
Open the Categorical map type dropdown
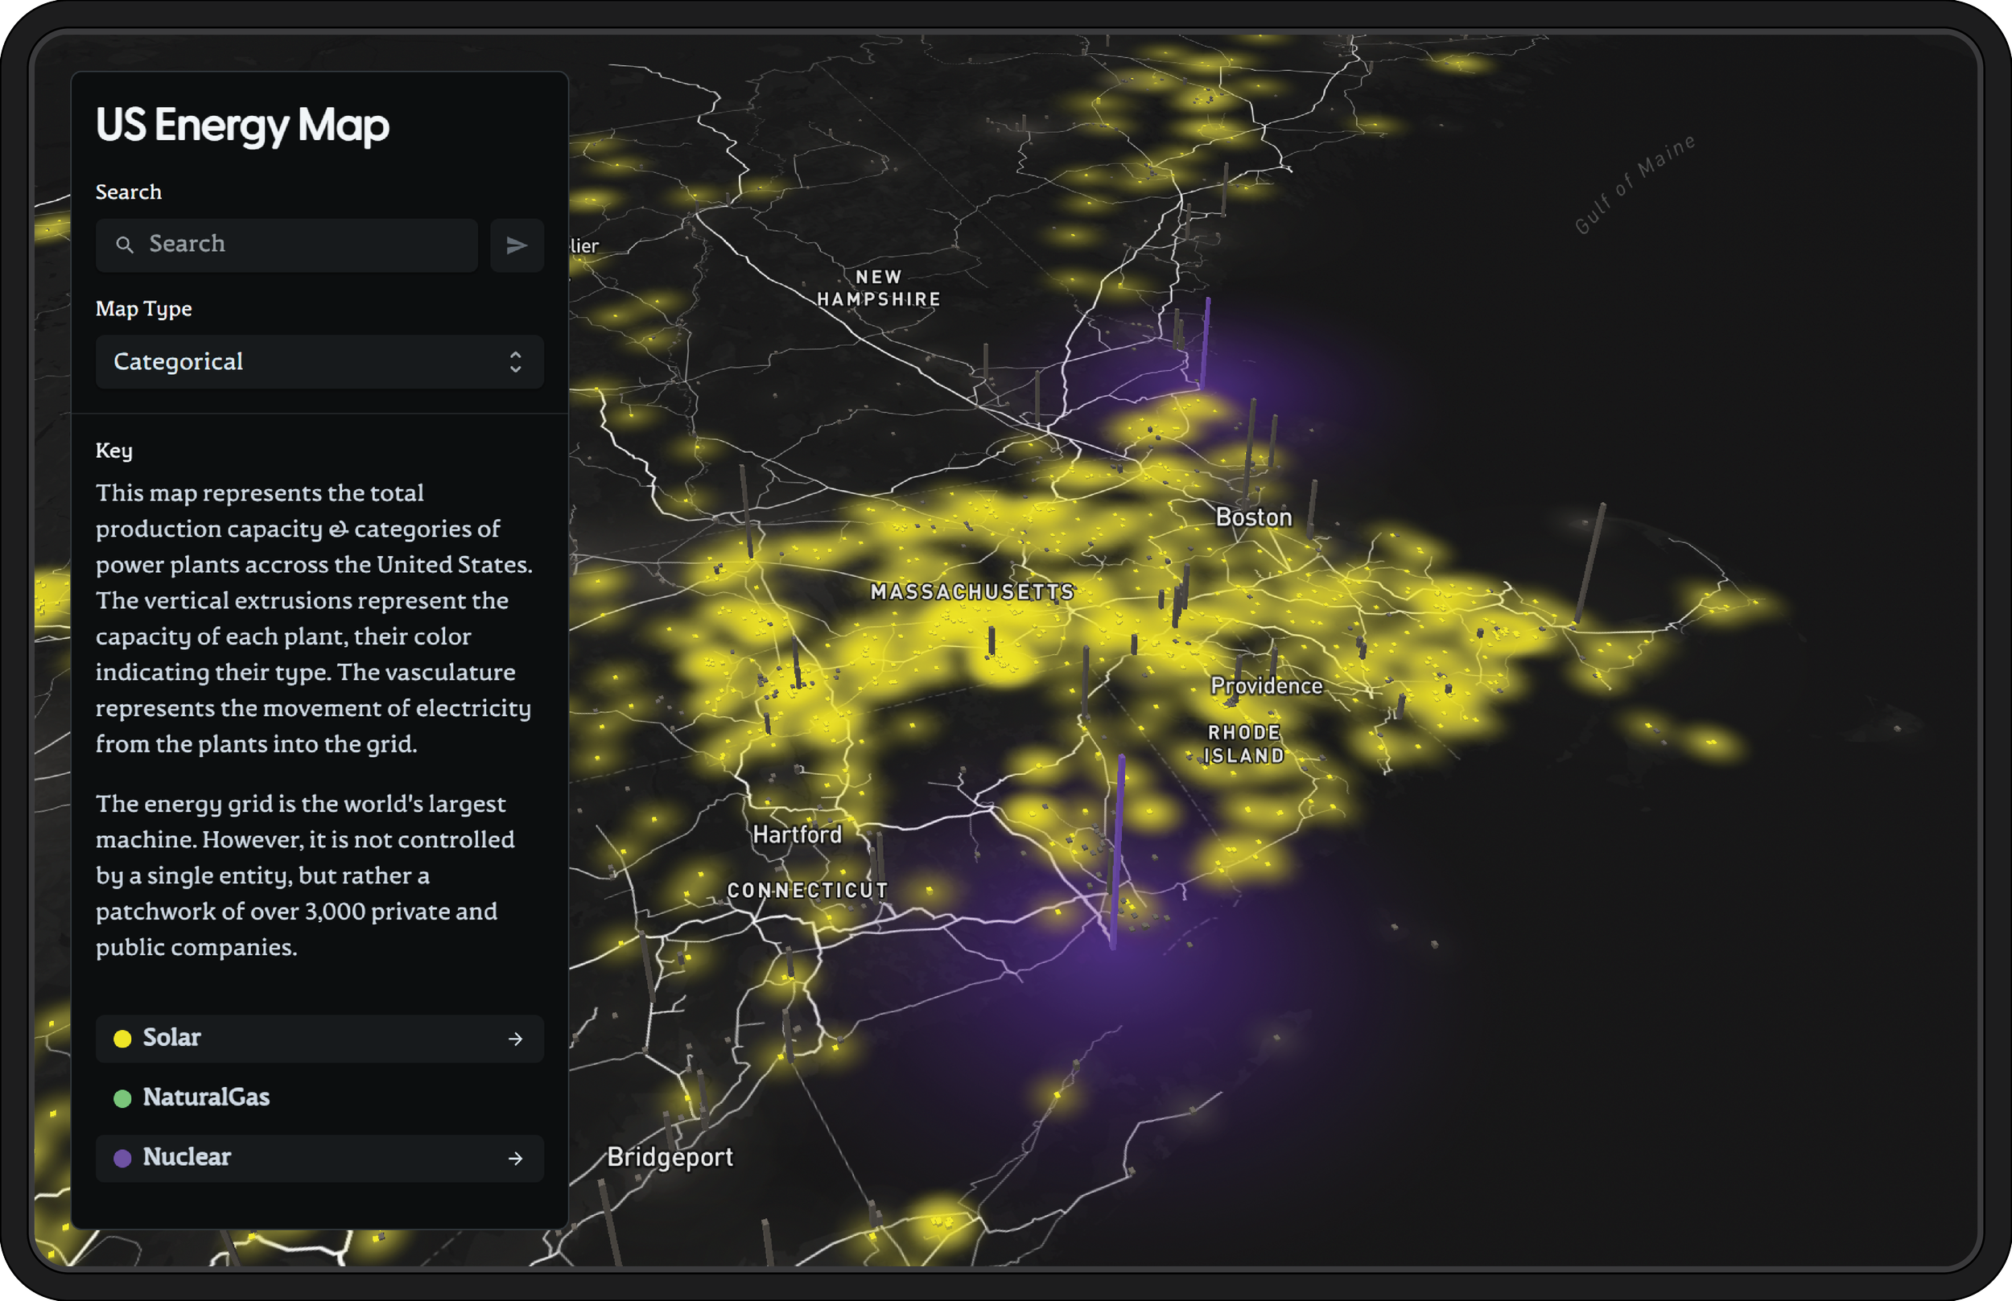coord(319,361)
